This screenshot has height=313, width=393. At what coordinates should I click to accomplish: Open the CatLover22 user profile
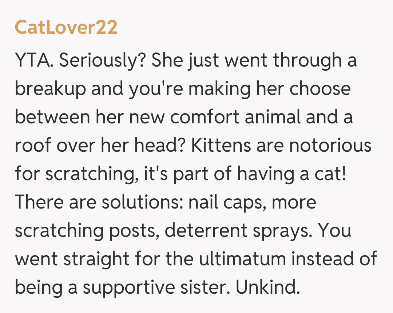click(66, 28)
